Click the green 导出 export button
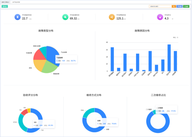This screenshot has height=137, width=192. [5, 7]
